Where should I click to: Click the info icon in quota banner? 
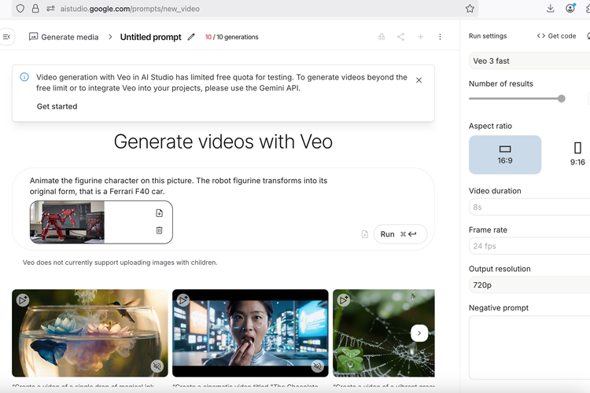click(x=24, y=77)
